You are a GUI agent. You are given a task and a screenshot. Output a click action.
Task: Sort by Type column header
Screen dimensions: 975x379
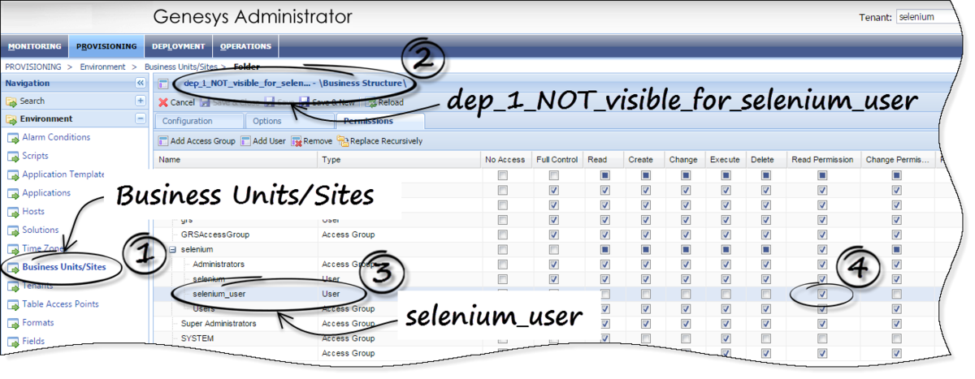pos(399,160)
